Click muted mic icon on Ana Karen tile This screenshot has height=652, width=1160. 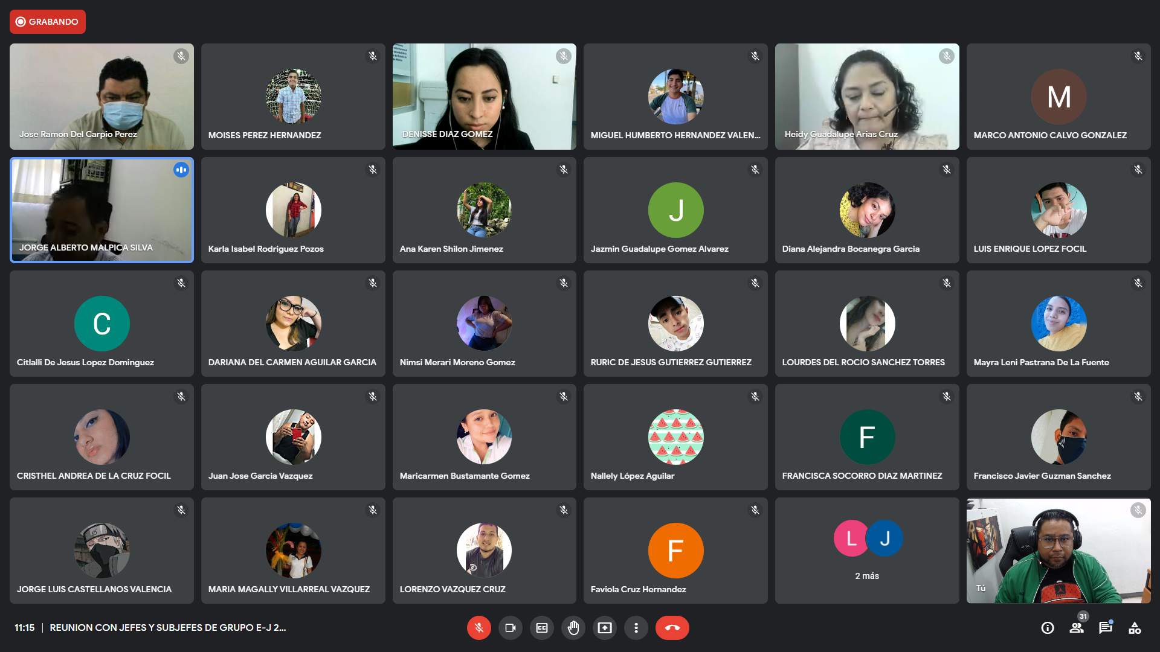(x=564, y=170)
